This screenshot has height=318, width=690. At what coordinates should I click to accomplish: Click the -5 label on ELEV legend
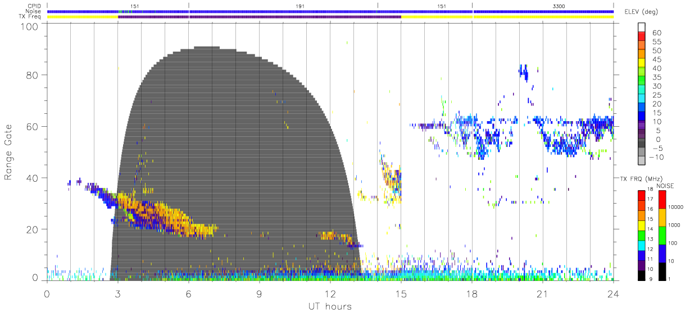(659, 148)
